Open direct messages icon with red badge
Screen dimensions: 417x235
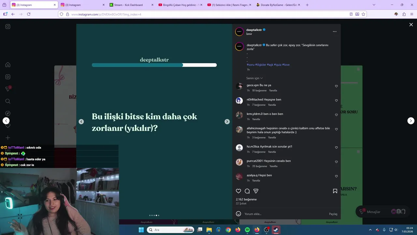click(8, 89)
